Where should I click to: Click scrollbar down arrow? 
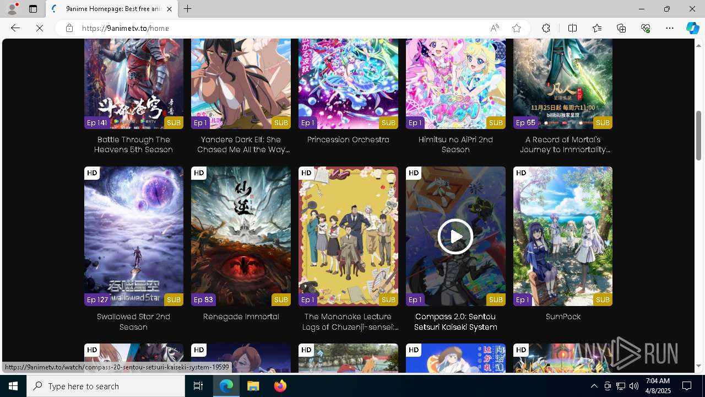pos(698,366)
